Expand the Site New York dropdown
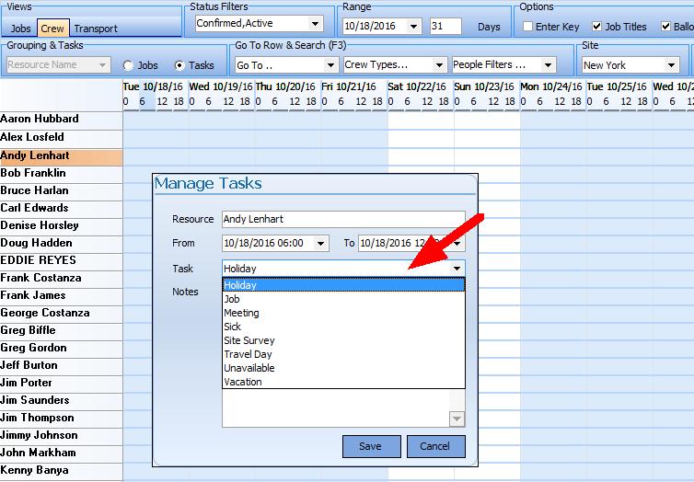 pos(671,65)
